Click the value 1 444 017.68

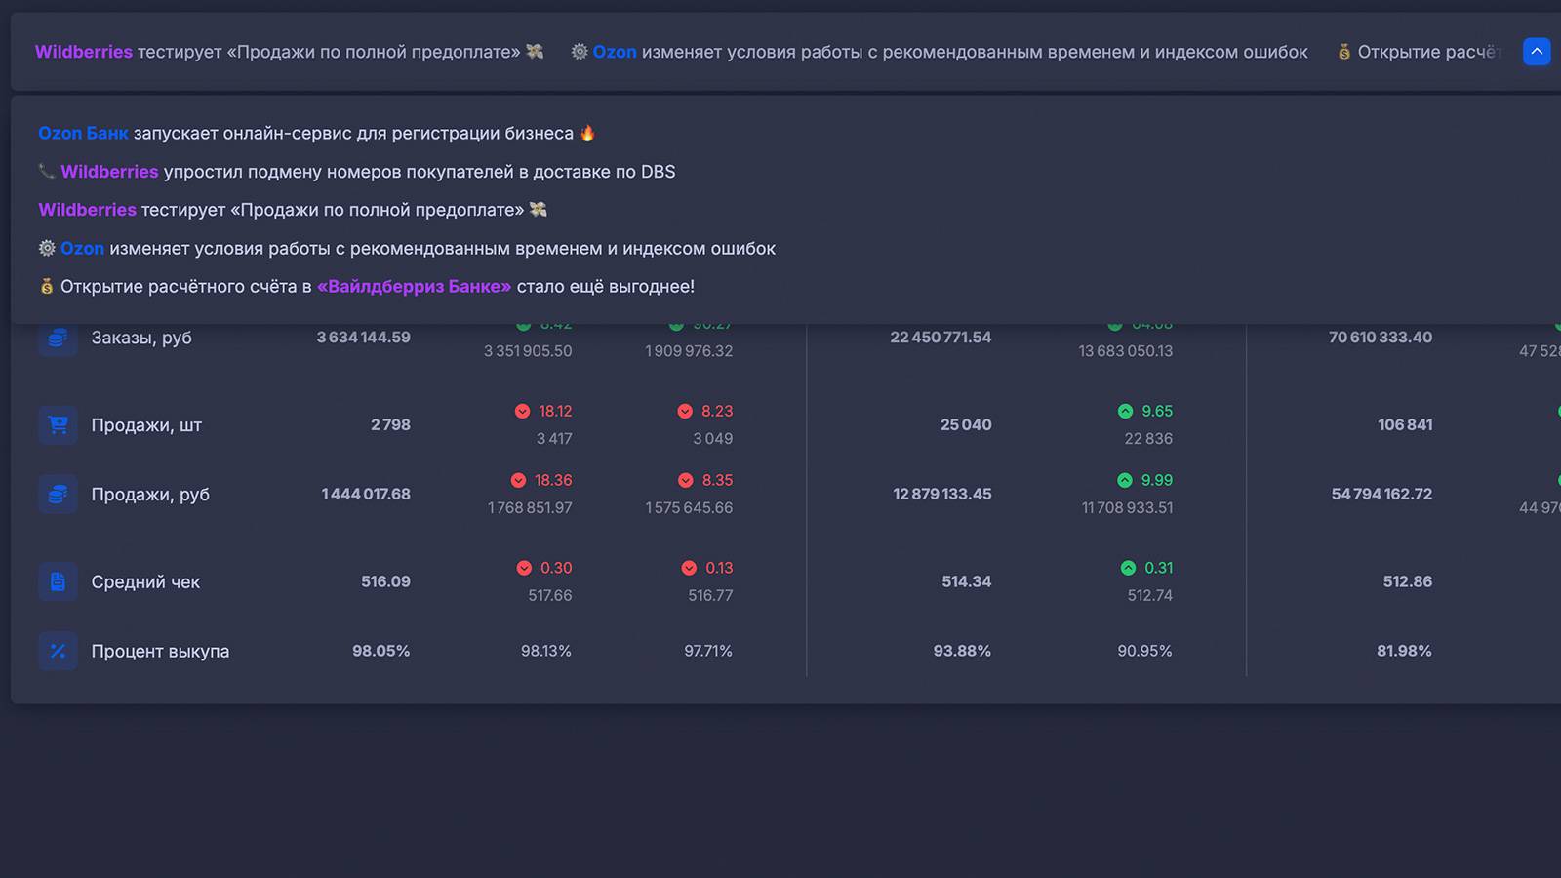(366, 495)
